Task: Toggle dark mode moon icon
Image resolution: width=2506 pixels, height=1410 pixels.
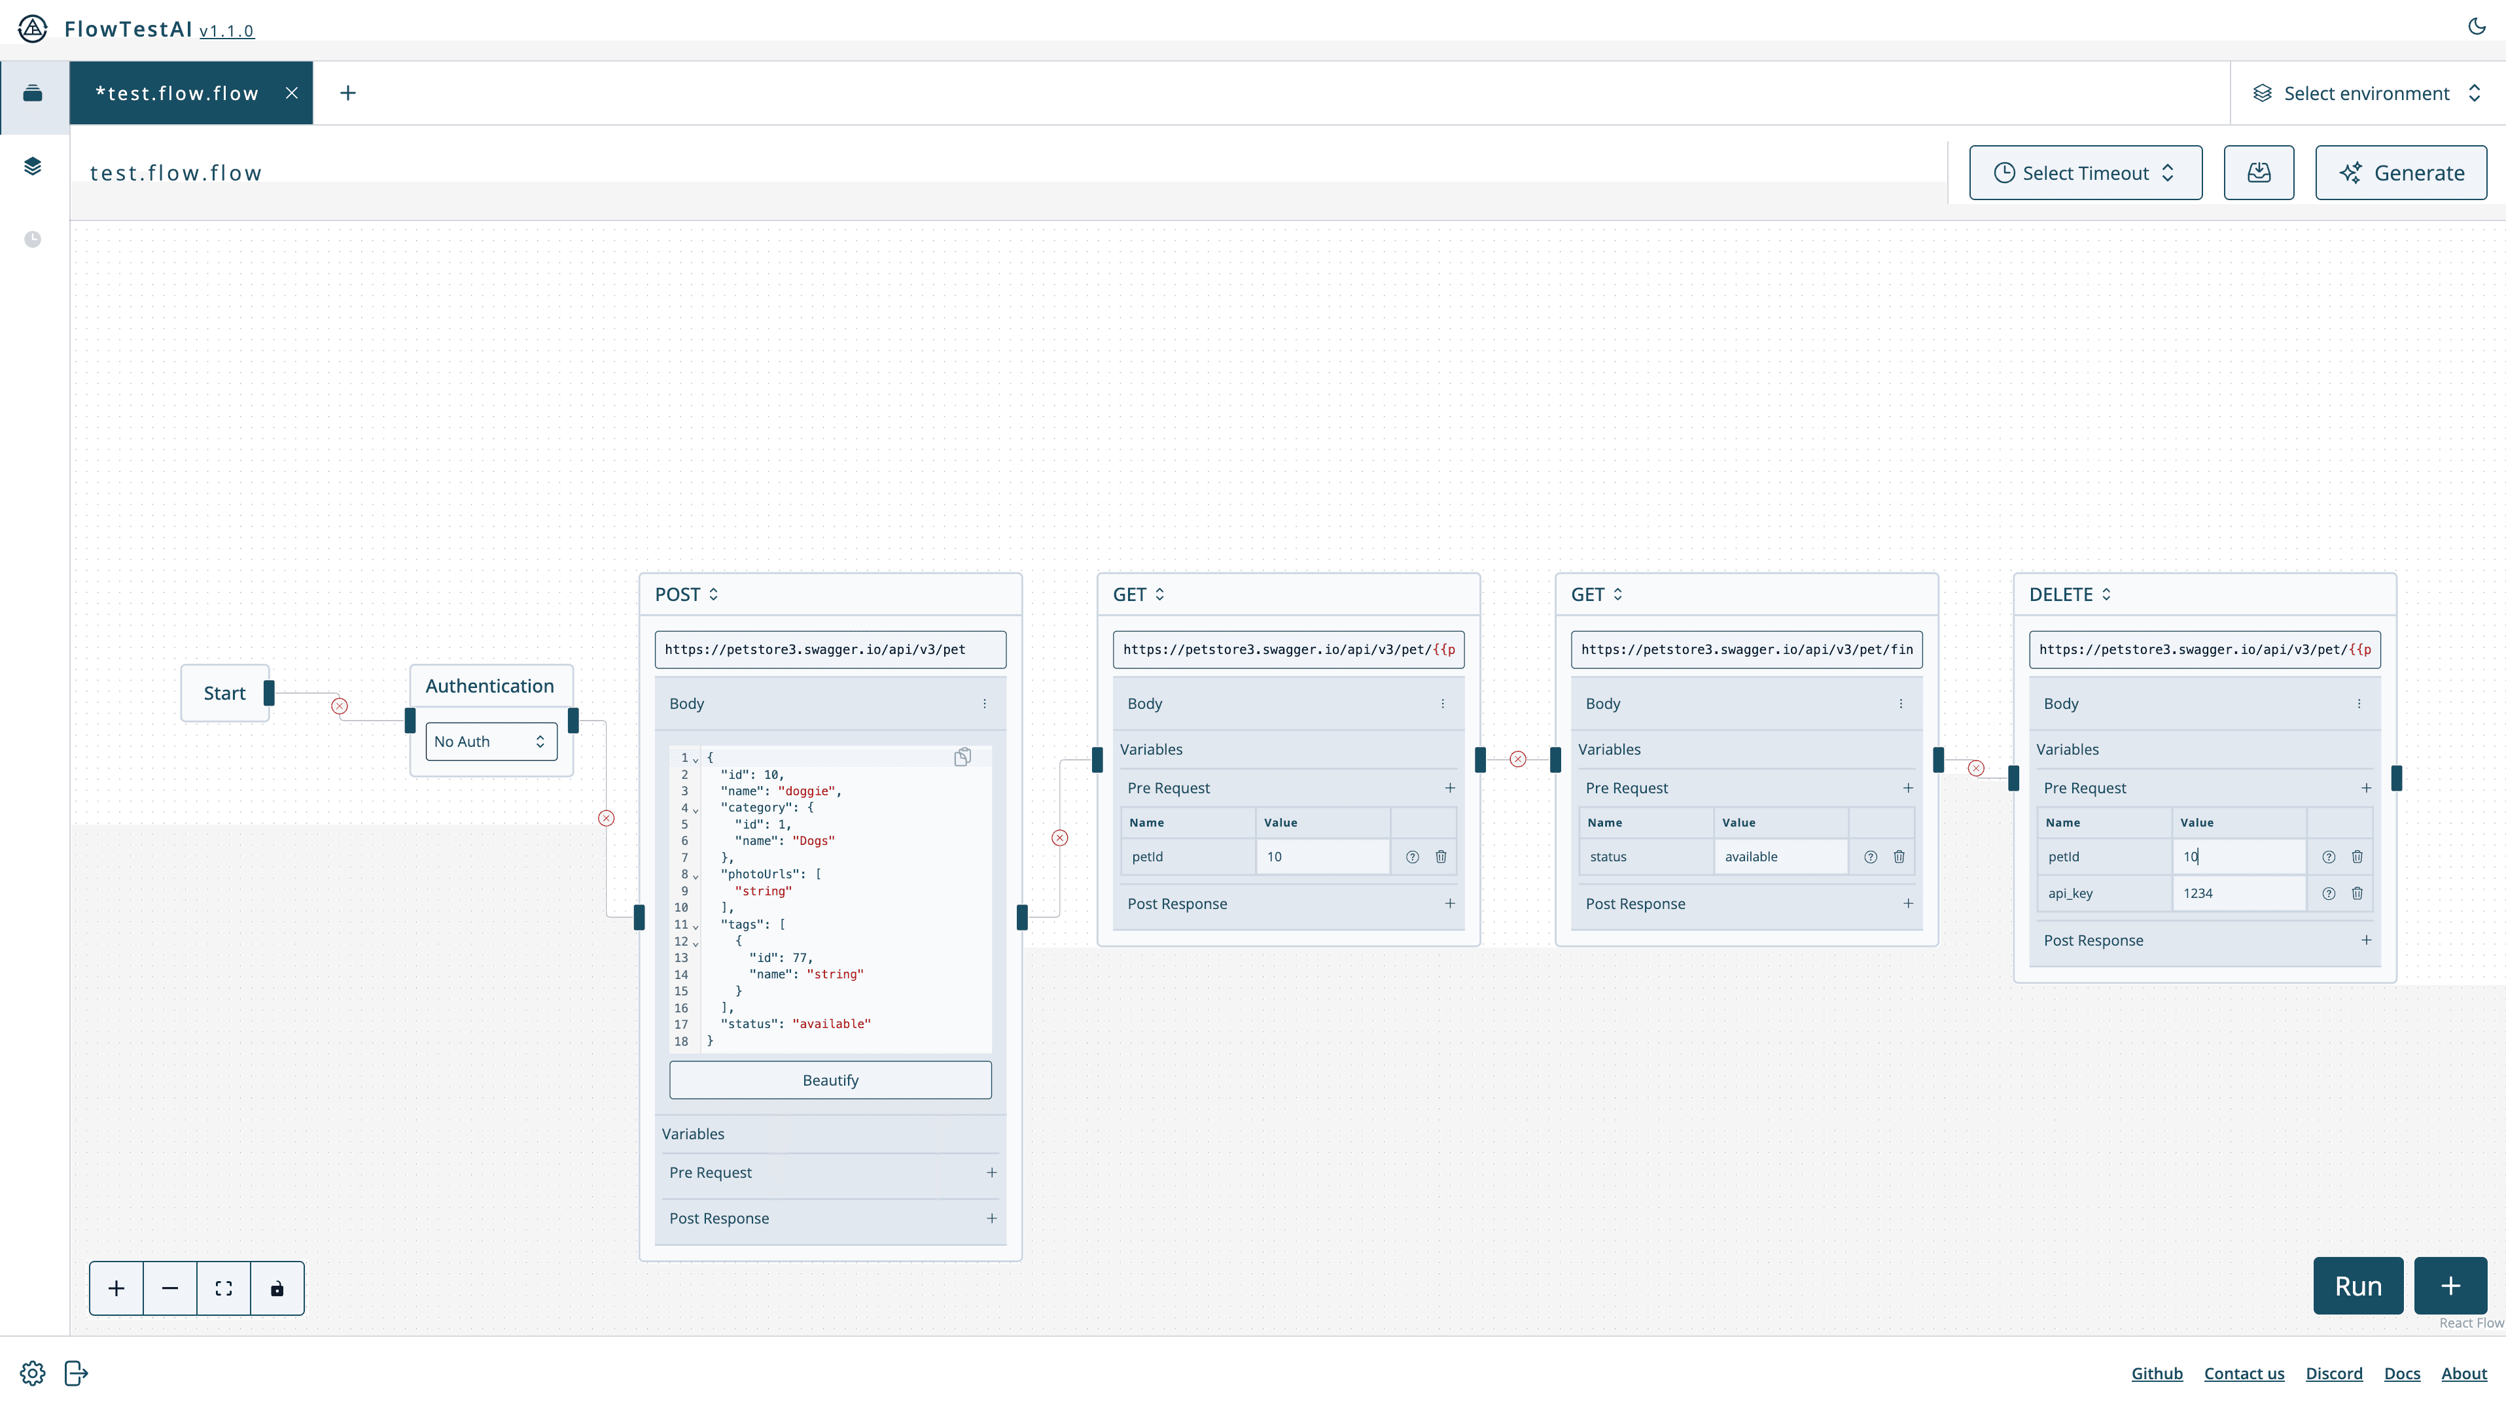Action: [2477, 26]
